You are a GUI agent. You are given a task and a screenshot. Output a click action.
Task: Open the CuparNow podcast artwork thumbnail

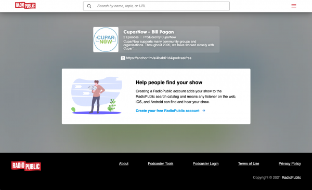pos(106,39)
